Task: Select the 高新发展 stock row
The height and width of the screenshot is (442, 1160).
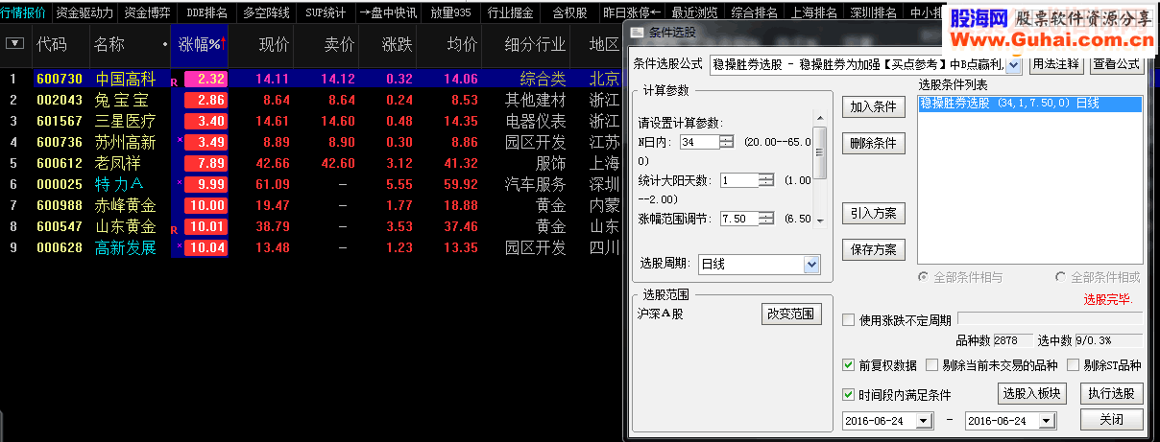Action: (310, 247)
